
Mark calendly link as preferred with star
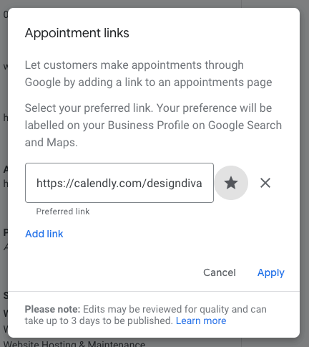(x=231, y=183)
